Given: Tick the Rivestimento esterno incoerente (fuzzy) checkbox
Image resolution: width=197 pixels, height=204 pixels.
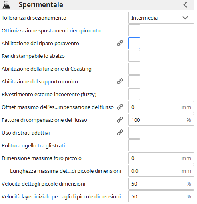Looking at the screenshot, I should 134,94.
